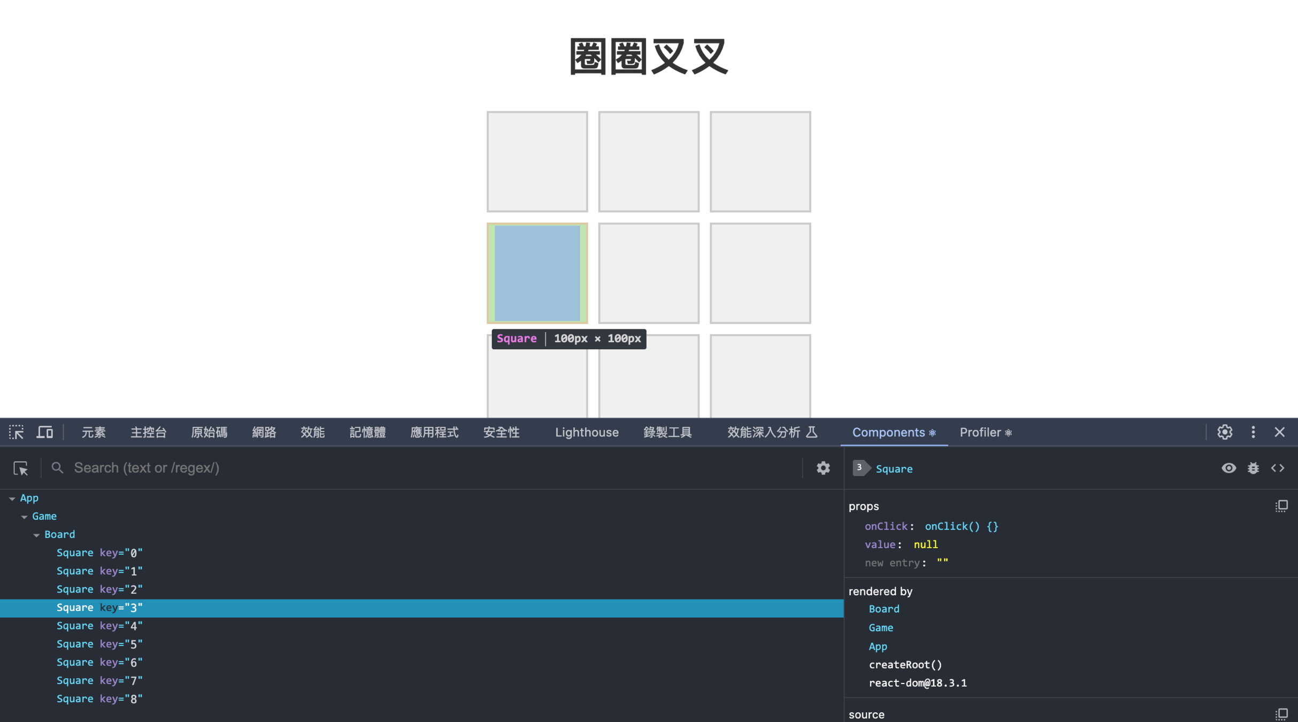1298x722 pixels.
Task: Select Square key="5" in the component tree
Action: (99, 644)
